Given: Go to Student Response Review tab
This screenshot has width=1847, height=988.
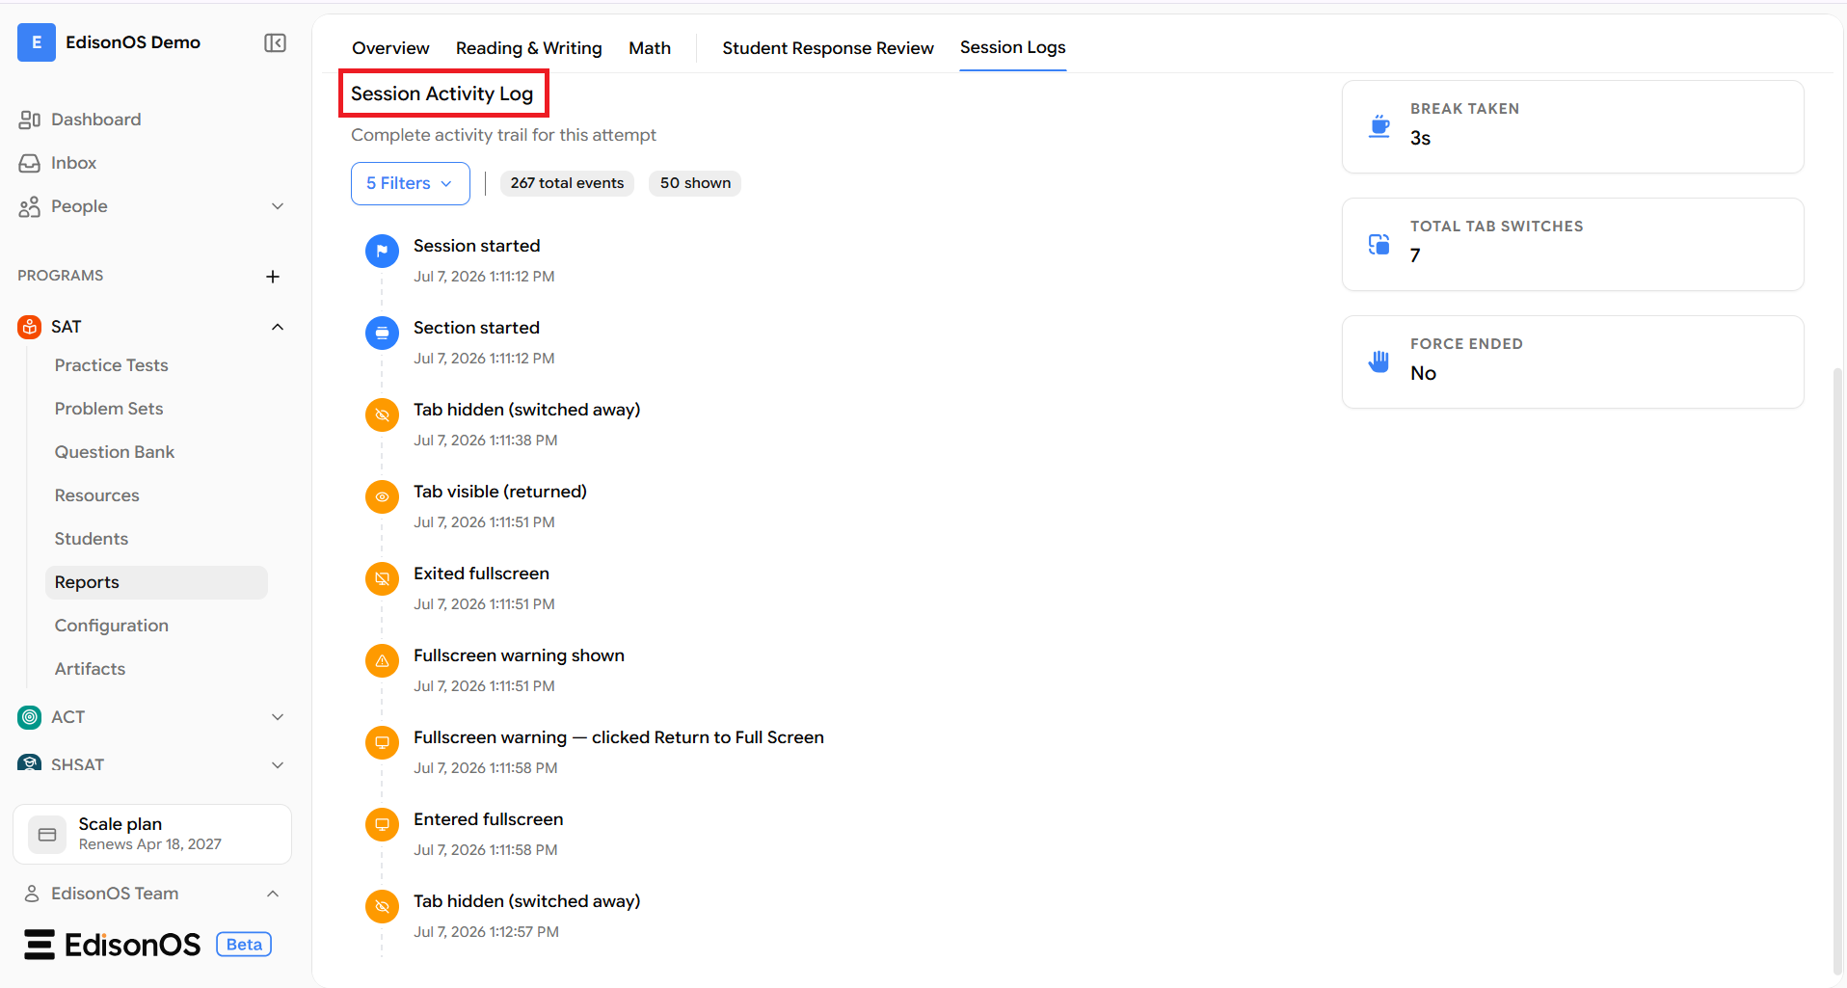Looking at the screenshot, I should point(828,48).
